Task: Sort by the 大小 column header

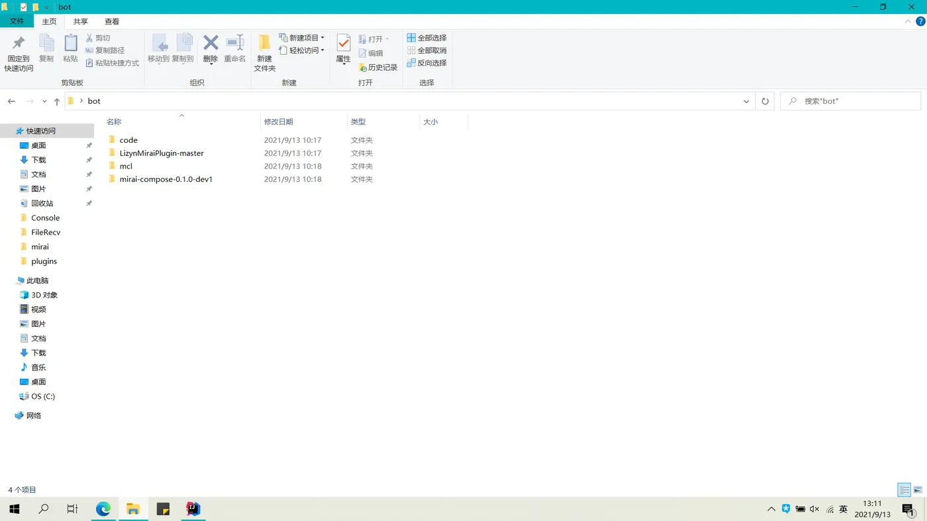Action: tap(430, 122)
